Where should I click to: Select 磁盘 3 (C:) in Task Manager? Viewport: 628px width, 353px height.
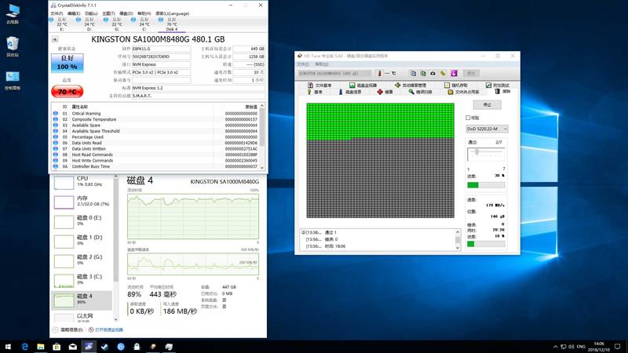(82, 280)
